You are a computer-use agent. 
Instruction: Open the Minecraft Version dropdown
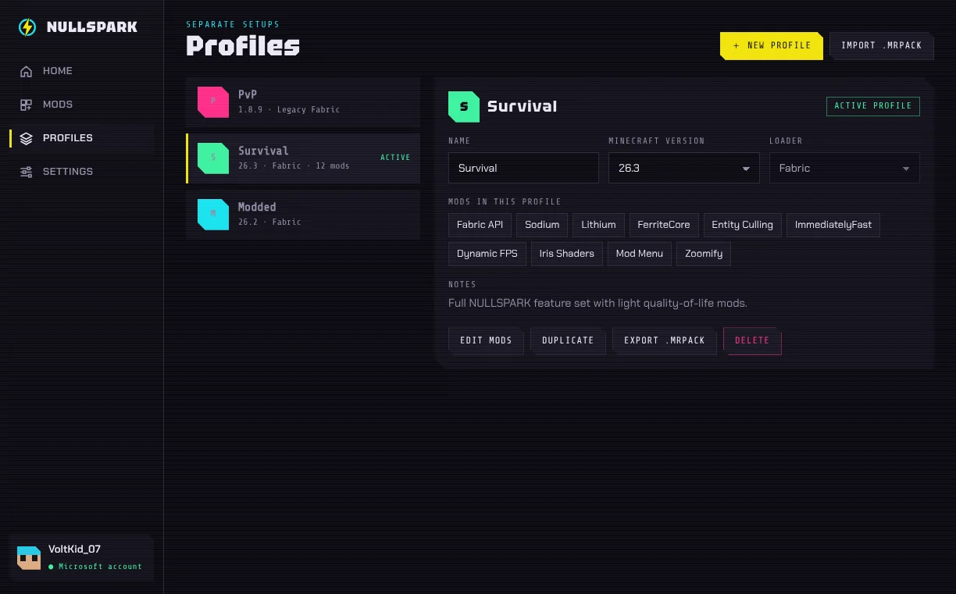683,168
